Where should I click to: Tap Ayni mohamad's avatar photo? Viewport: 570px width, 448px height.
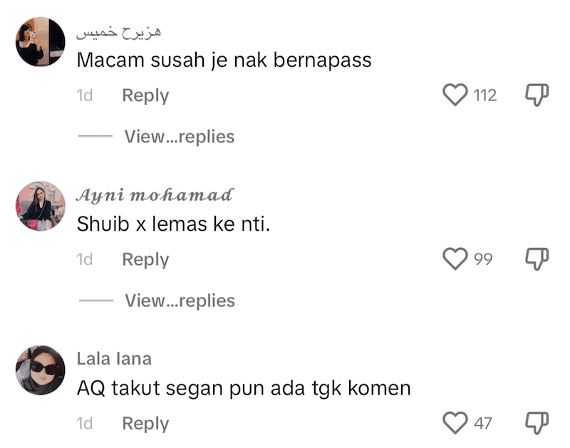point(39,203)
